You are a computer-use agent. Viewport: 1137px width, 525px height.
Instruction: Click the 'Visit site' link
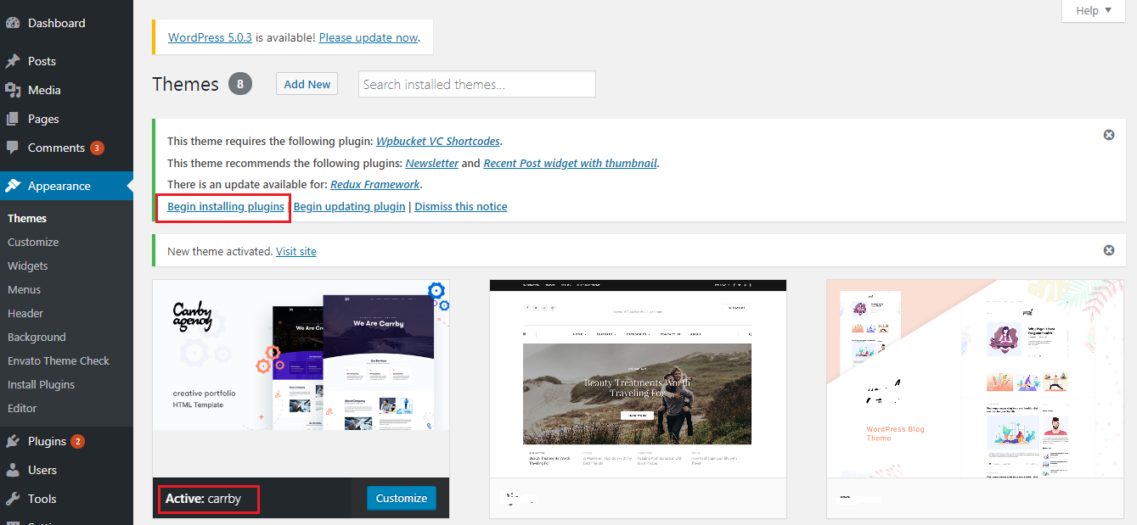point(296,251)
